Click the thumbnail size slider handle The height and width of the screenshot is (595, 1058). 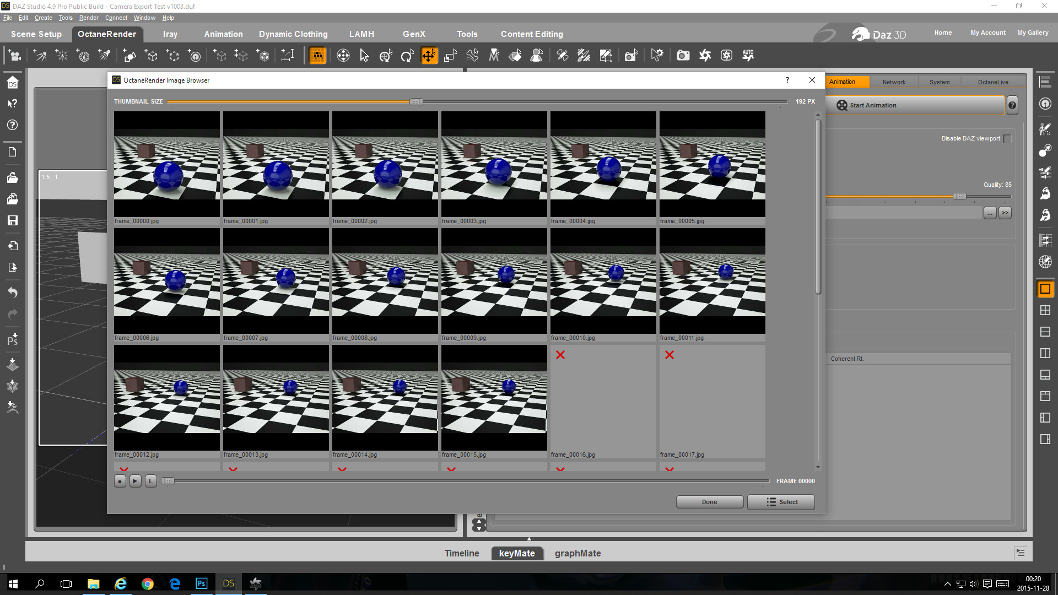416,102
